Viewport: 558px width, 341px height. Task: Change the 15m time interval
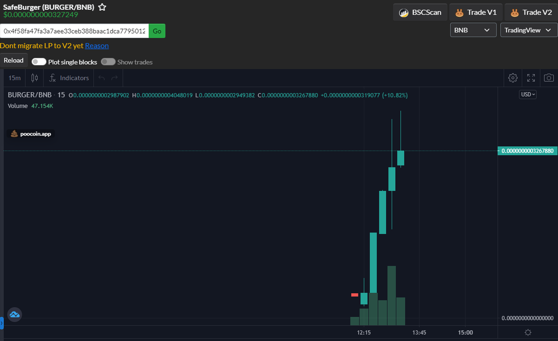pyautogui.click(x=14, y=78)
